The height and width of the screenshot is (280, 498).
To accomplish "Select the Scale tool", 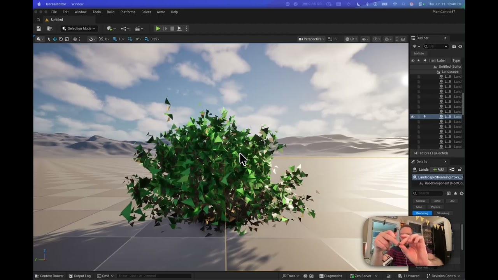I will point(67,39).
